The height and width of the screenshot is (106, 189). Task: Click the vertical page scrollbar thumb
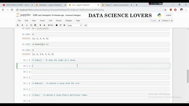[x=188, y=76]
